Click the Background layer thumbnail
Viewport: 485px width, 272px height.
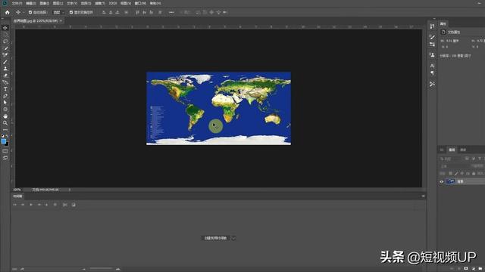(450, 181)
